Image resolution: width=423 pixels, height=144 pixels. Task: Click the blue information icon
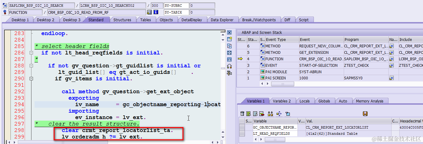pos(156,12)
